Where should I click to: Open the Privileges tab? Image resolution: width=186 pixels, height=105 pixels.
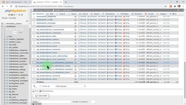coord(123,14)
